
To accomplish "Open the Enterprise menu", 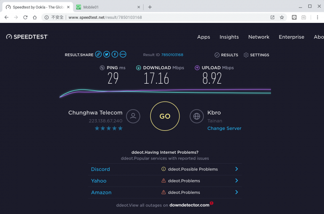I will [291, 37].
